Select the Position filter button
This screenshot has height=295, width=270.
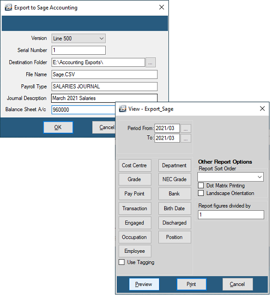tap(175, 237)
